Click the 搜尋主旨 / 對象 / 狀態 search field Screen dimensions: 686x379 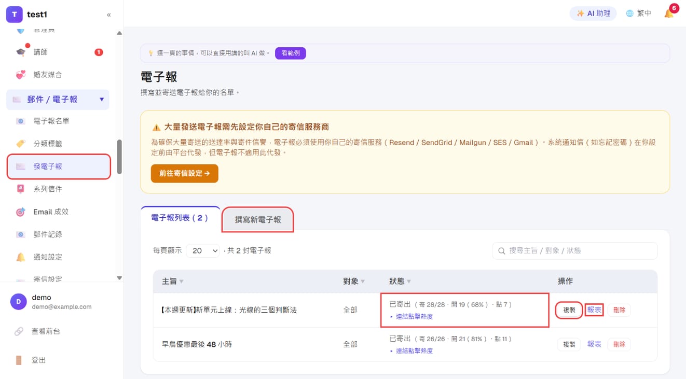point(574,251)
